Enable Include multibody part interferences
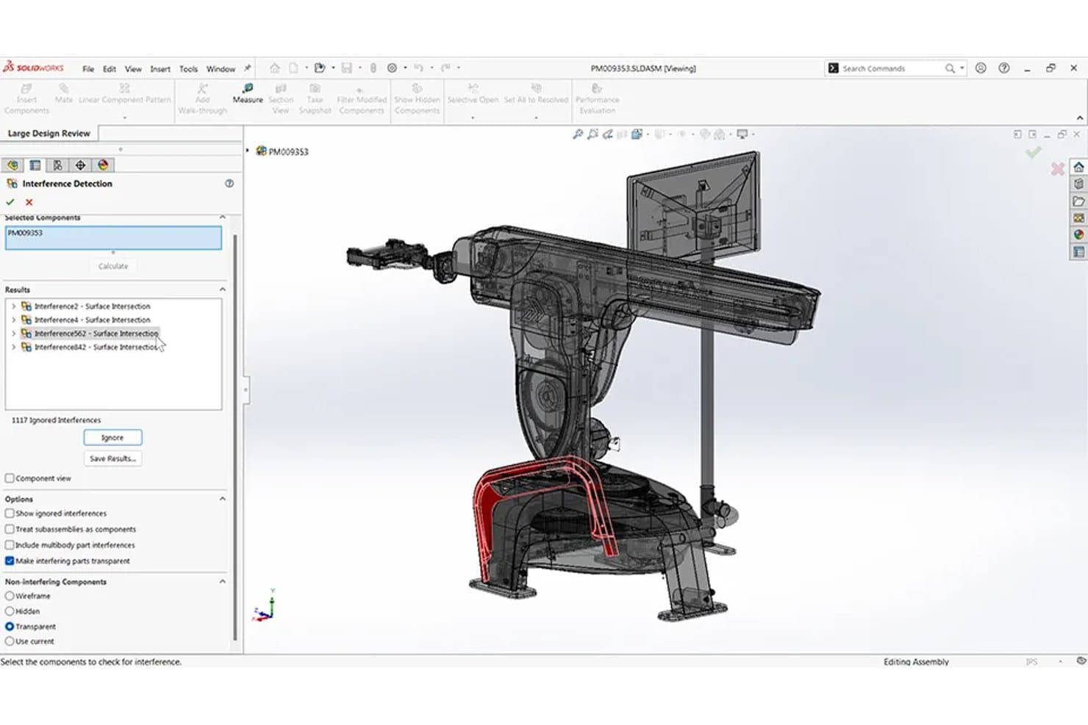1088x725 pixels. click(10, 545)
